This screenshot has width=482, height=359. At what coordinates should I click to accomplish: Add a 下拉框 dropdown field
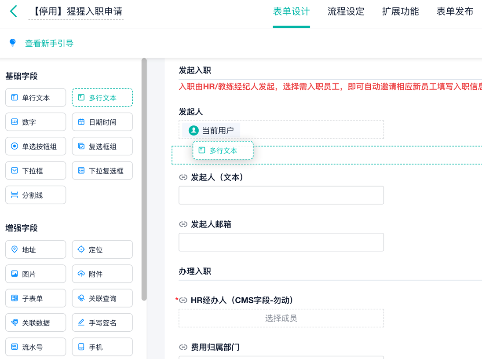click(36, 170)
